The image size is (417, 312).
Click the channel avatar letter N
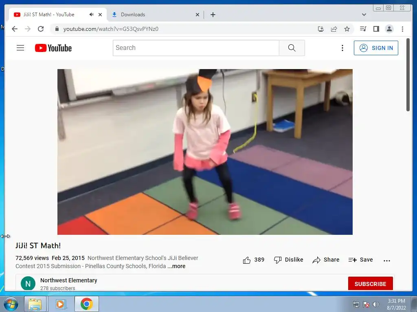point(28,283)
